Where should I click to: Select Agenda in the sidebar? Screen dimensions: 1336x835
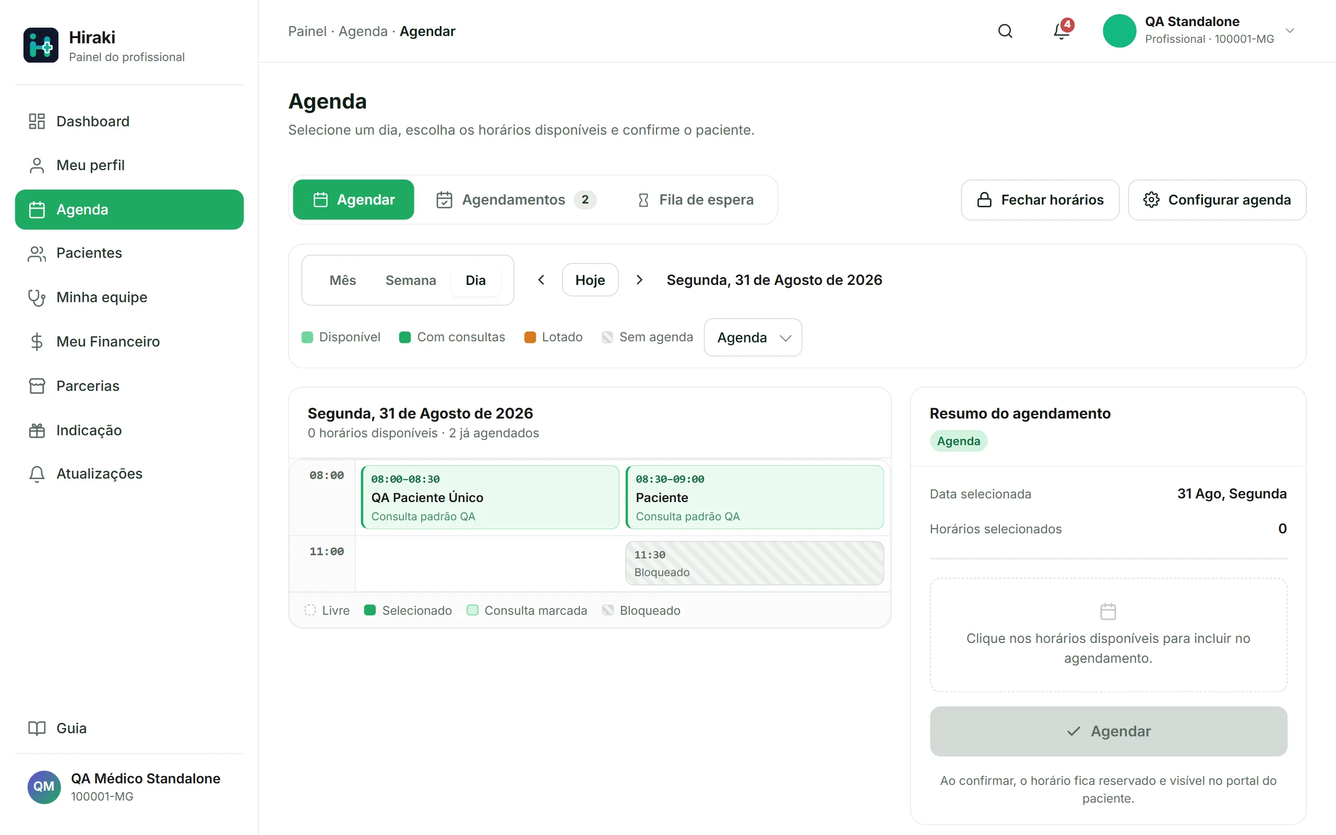tap(129, 209)
